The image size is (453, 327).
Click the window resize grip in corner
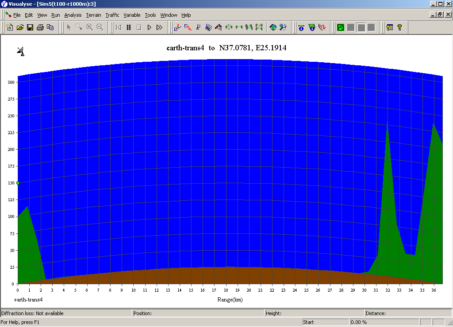tap(449, 323)
